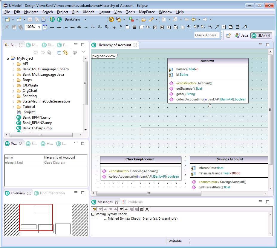Click the Open Perspective icon
The width and height of the screenshot is (277, 248).
(x=228, y=35)
